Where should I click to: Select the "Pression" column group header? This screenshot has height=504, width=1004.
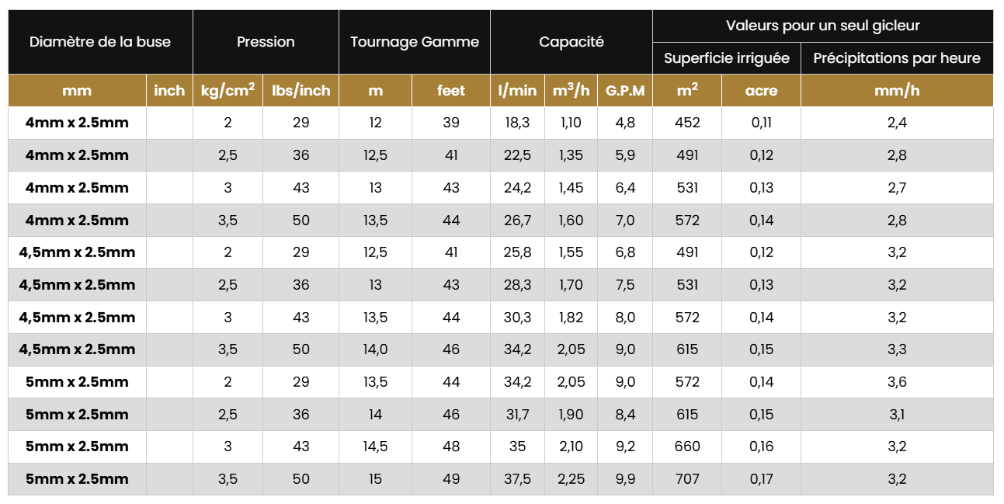point(266,42)
